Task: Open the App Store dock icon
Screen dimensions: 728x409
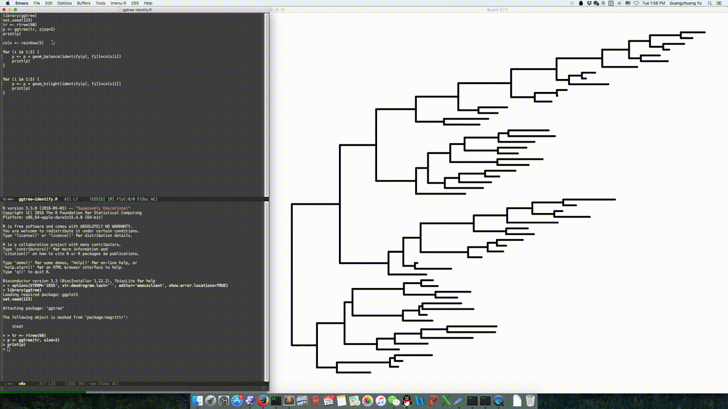Action: coord(237,401)
